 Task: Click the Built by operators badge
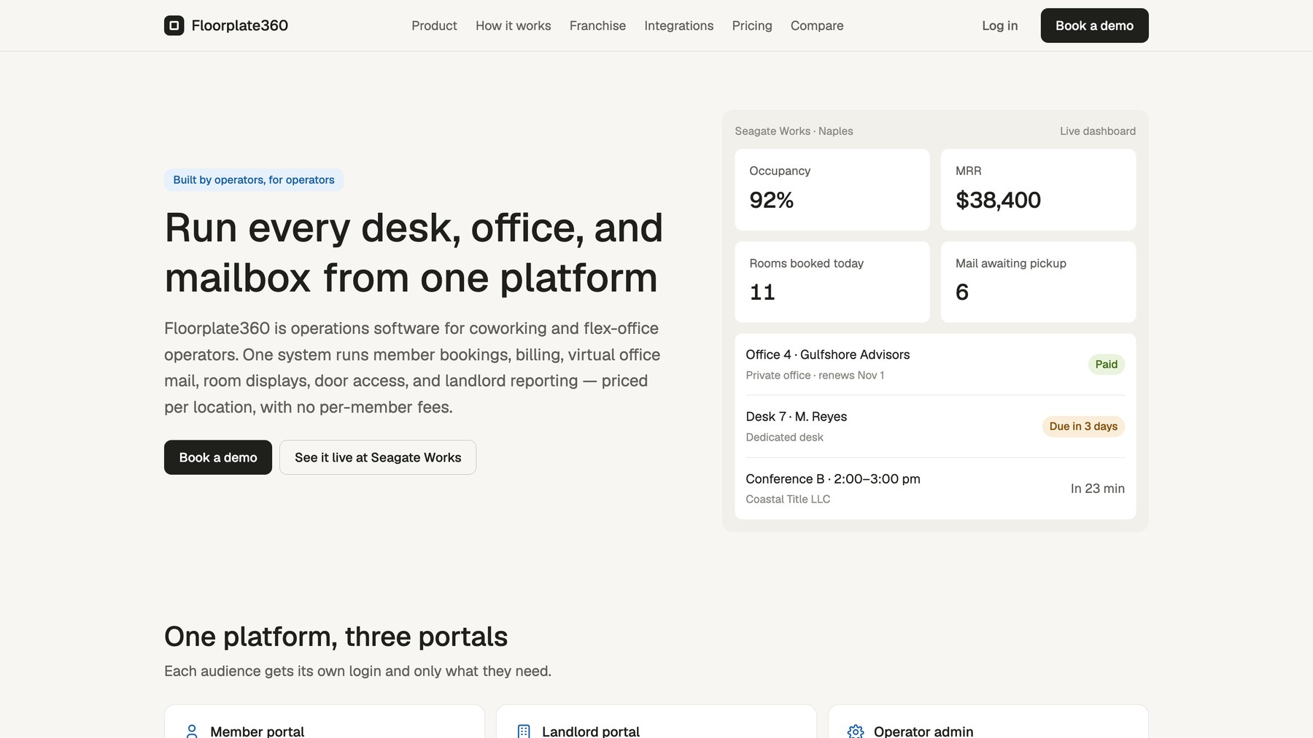click(x=254, y=180)
